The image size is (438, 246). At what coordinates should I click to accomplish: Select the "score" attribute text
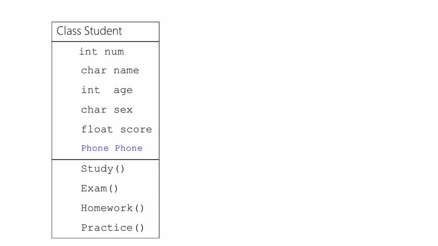pyautogui.click(x=136, y=130)
